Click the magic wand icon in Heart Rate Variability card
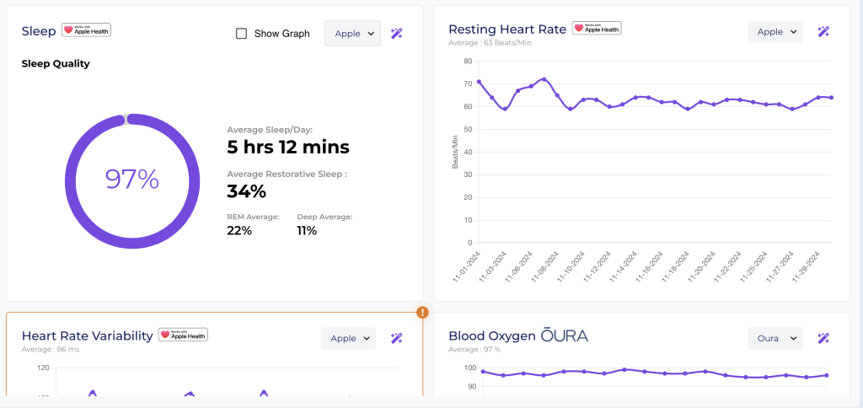863x408 pixels. (397, 338)
